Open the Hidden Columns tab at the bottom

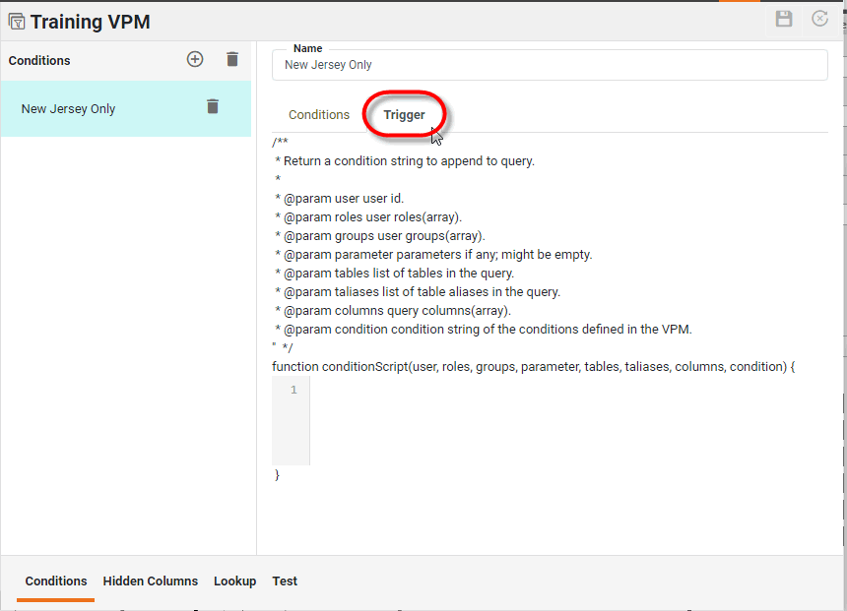[150, 580]
